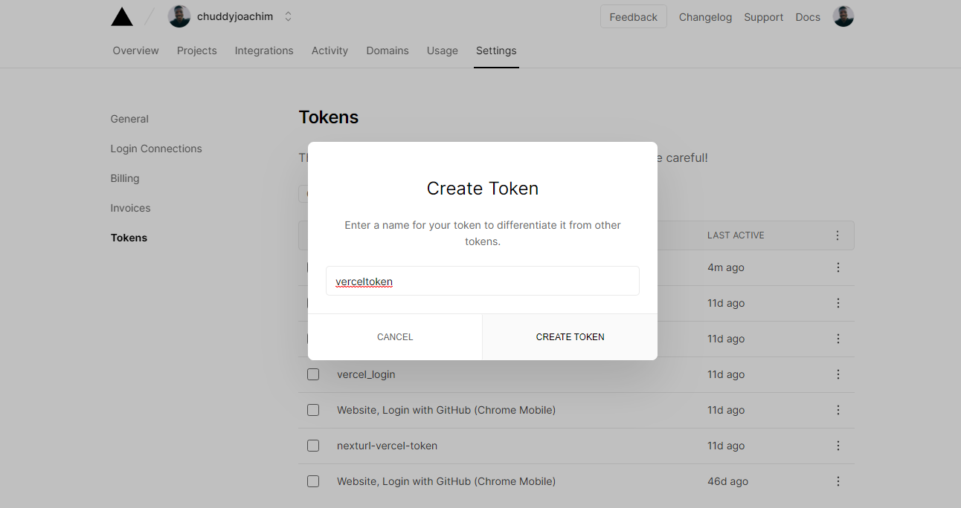Open options for the Chrome Mobile GitHub login token
Viewport: 961px width, 508px height.
pyautogui.click(x=838, y=410)
